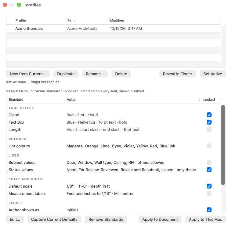This screenshot has width=232, height=229.
Task: Click the LISTS group heading
Action: [14, 155]
